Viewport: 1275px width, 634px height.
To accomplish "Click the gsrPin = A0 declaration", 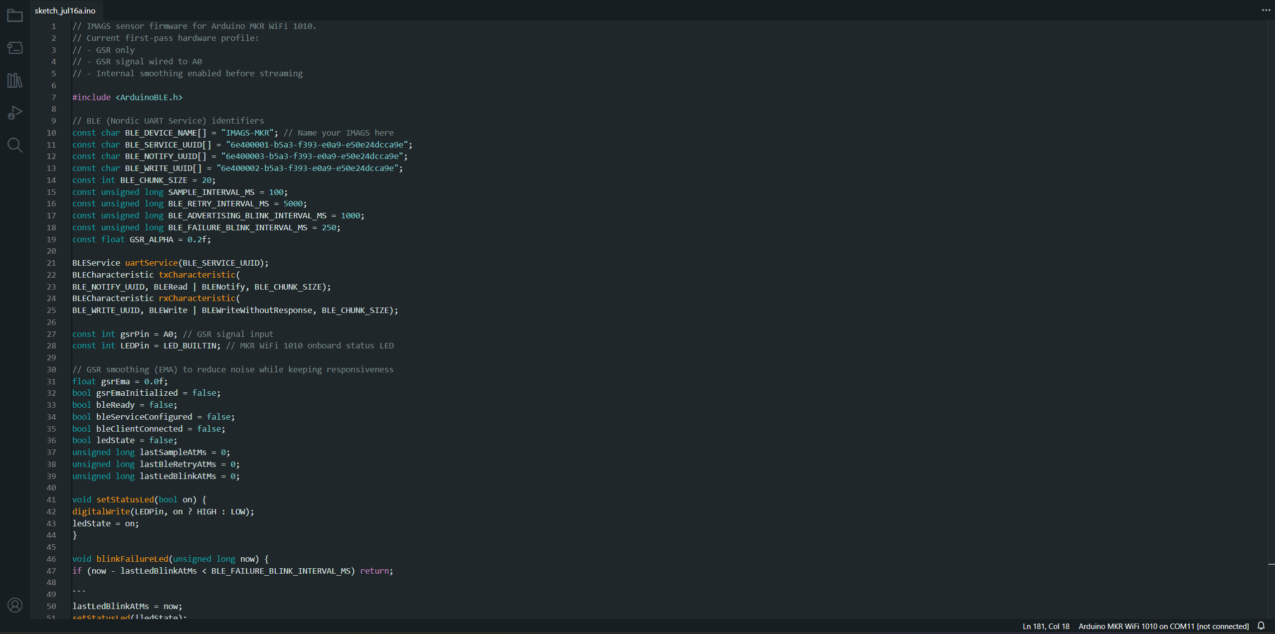I will point(125,334).
